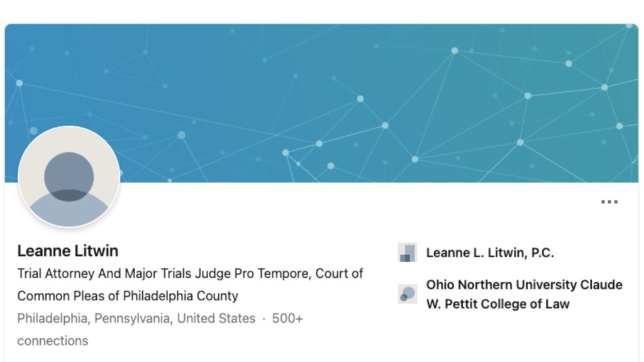Open the three-dot More options menu
Image resolution: width=644 pixels, height=362 pixels.
point(609,202)
